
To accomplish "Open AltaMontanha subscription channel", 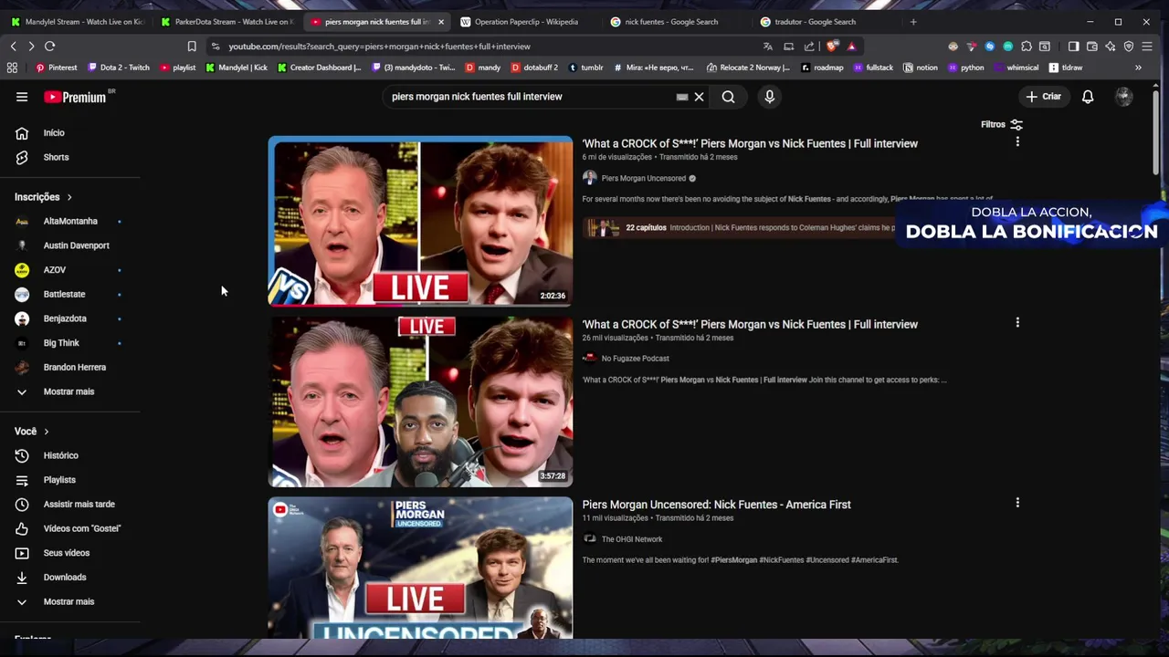I will pyautogui.click(x=69, y=221).
